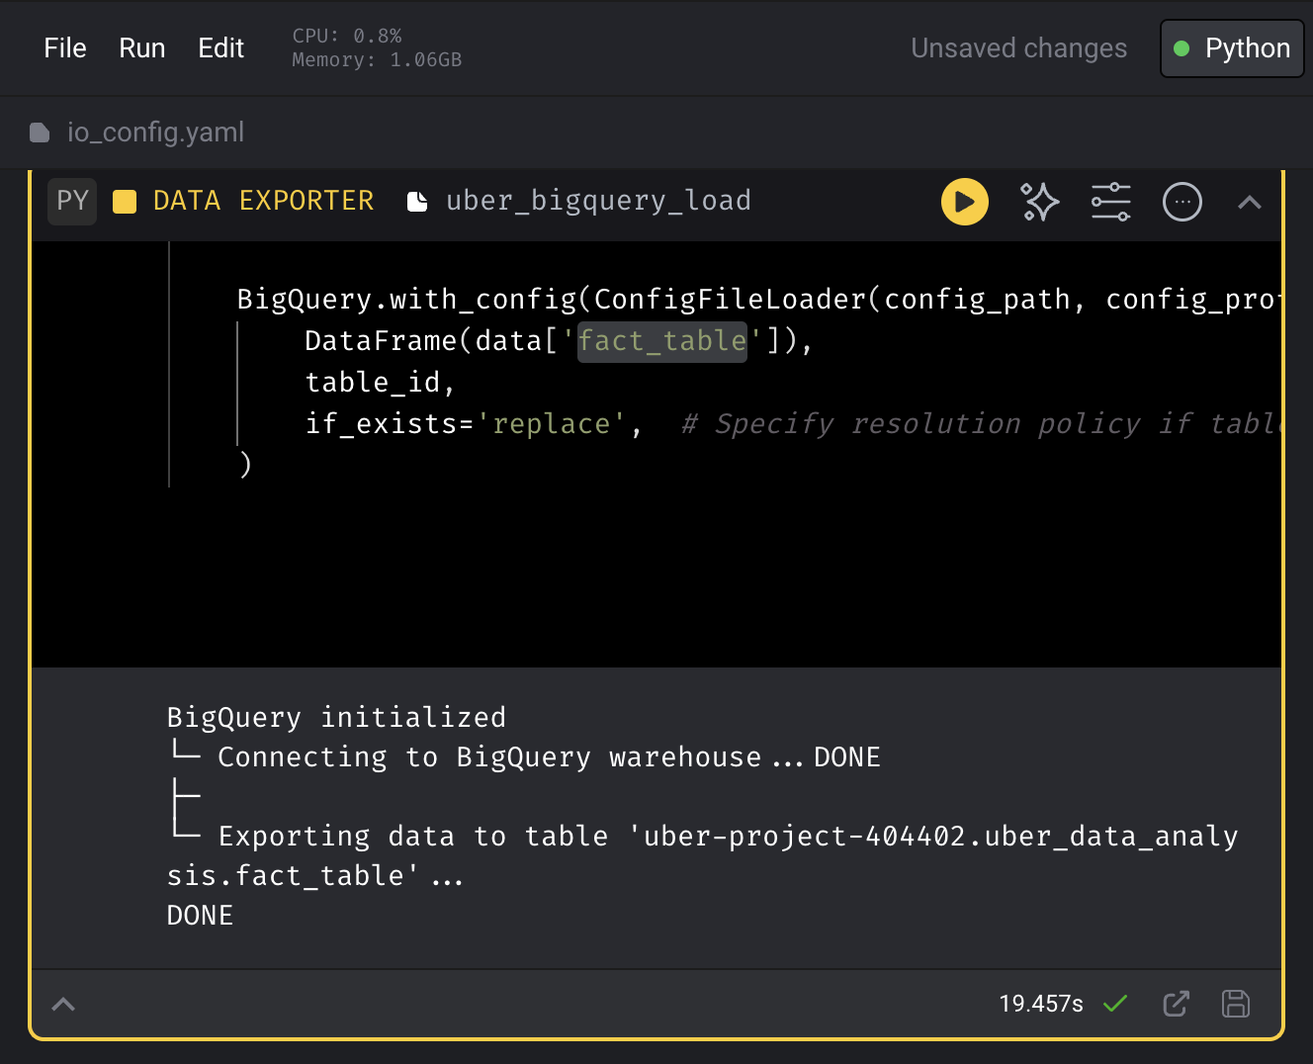The height and width of the screenshot is (1064, 1313).
Task: Click the file icon beside block name
Action: (417, 202)
